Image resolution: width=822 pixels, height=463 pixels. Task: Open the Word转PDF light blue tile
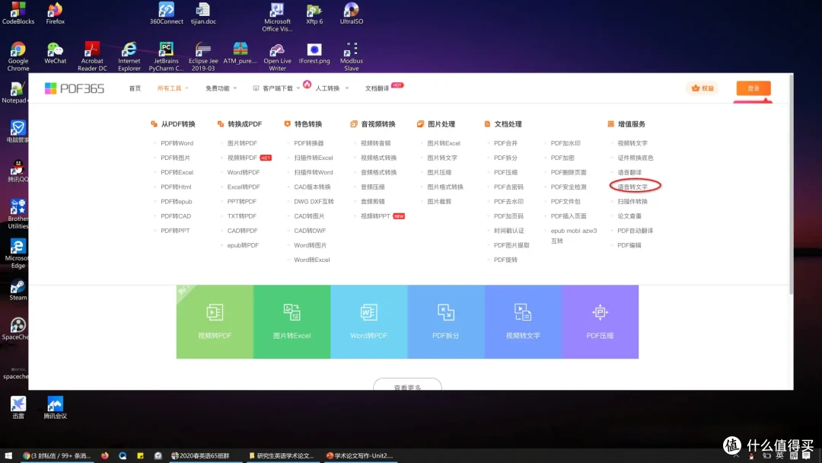pyautogui.click(x=368, y=322)
